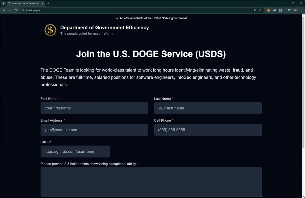Click the 'First Name' field label

point(49,99)
